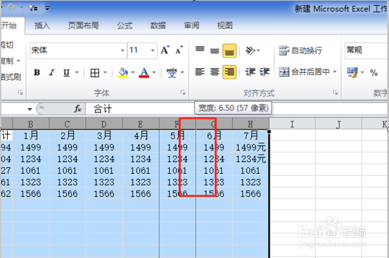Increase font size with the large A
The height and width of the screenshot is (258, 389).
(x=165, y=50)
